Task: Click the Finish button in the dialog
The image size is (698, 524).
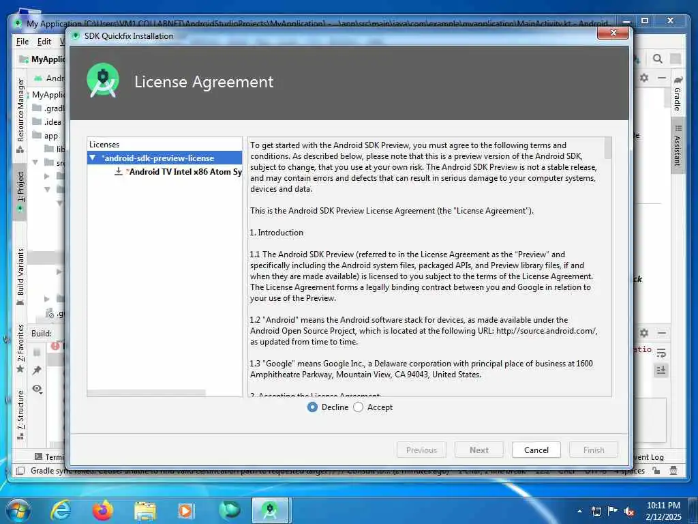Action: click(x=594, y=450)
